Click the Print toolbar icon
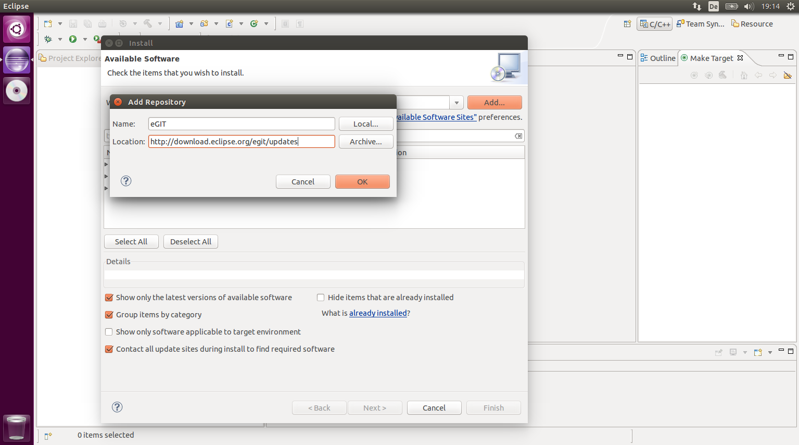The image size is (799, 445). pyautogui.click(x=102, y=23)
